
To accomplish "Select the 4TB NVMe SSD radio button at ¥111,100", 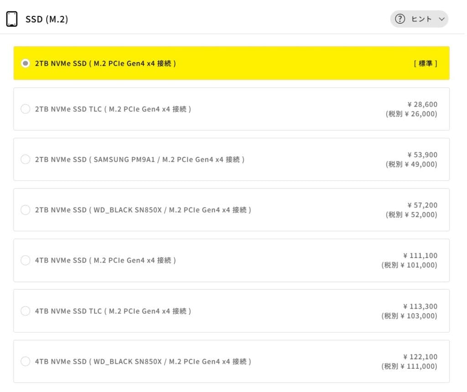I will [x=26, y=260].
